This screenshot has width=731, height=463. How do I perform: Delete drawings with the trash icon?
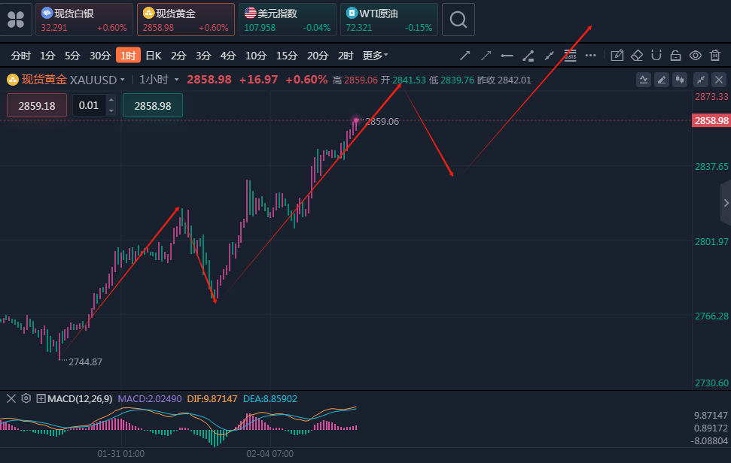[715, 56]
